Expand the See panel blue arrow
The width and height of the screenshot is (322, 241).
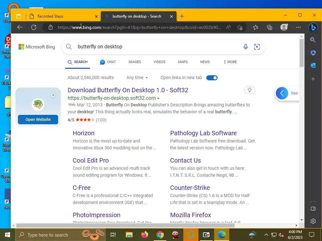(282, 93)
